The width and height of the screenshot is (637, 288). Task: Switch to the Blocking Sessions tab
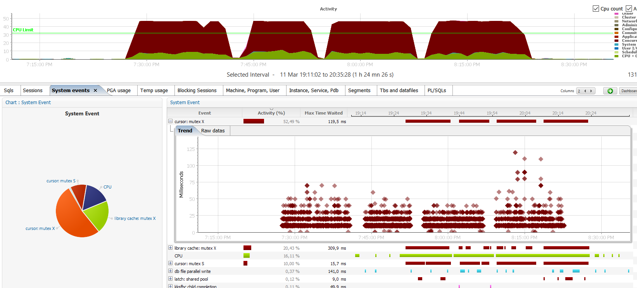197,91
